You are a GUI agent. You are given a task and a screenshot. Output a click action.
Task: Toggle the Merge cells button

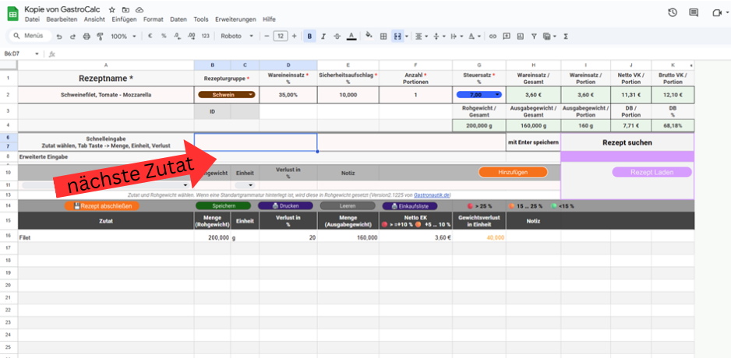point(397,37)
